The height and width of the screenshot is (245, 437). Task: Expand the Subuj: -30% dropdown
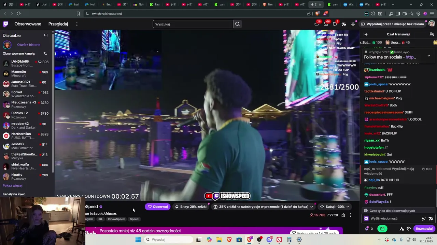coord(348,207)
